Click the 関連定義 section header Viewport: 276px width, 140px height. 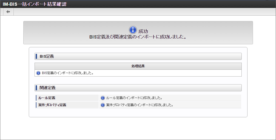point(138,88)
